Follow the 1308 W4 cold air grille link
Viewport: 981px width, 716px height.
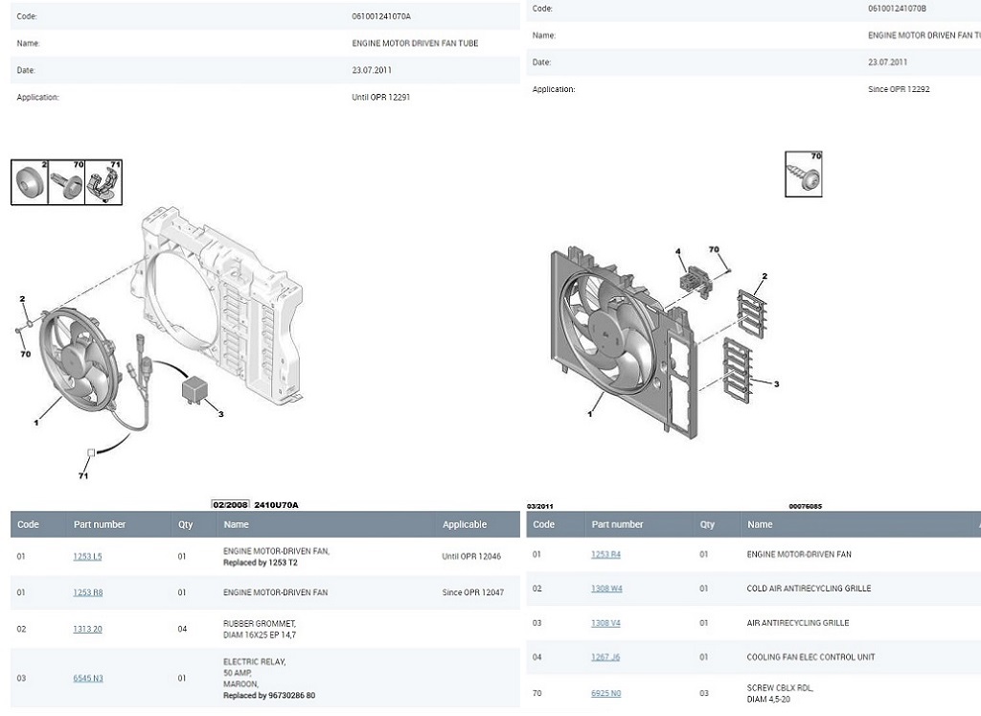pos(605,589)
